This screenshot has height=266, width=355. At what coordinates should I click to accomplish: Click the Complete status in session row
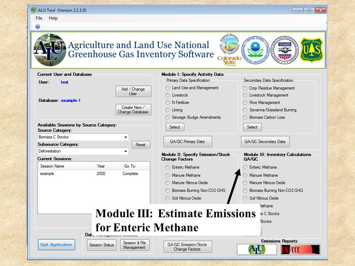[x=130, y=174]
